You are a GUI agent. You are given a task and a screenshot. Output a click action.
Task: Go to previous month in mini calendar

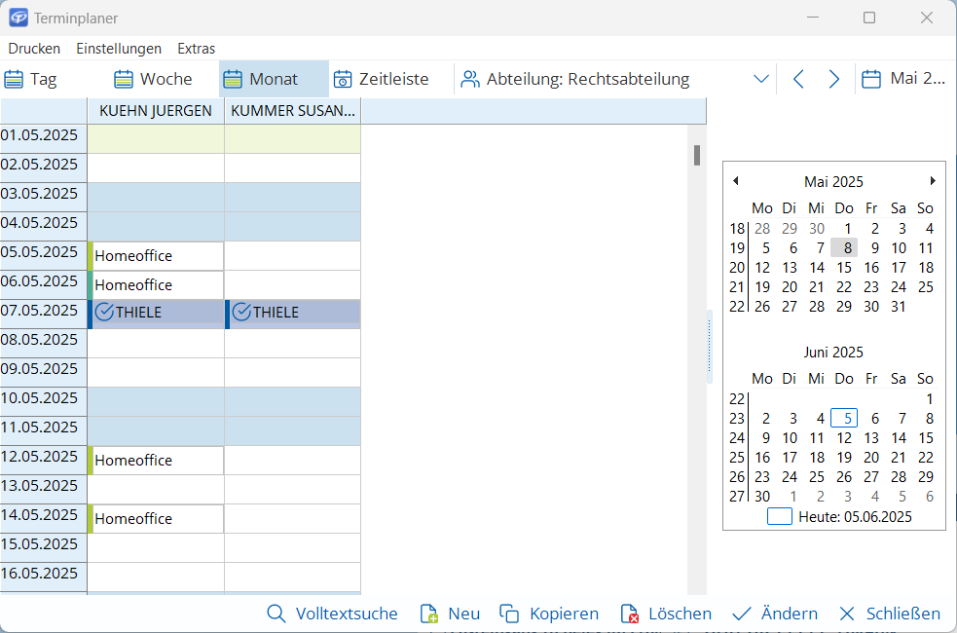click(736, 181)
